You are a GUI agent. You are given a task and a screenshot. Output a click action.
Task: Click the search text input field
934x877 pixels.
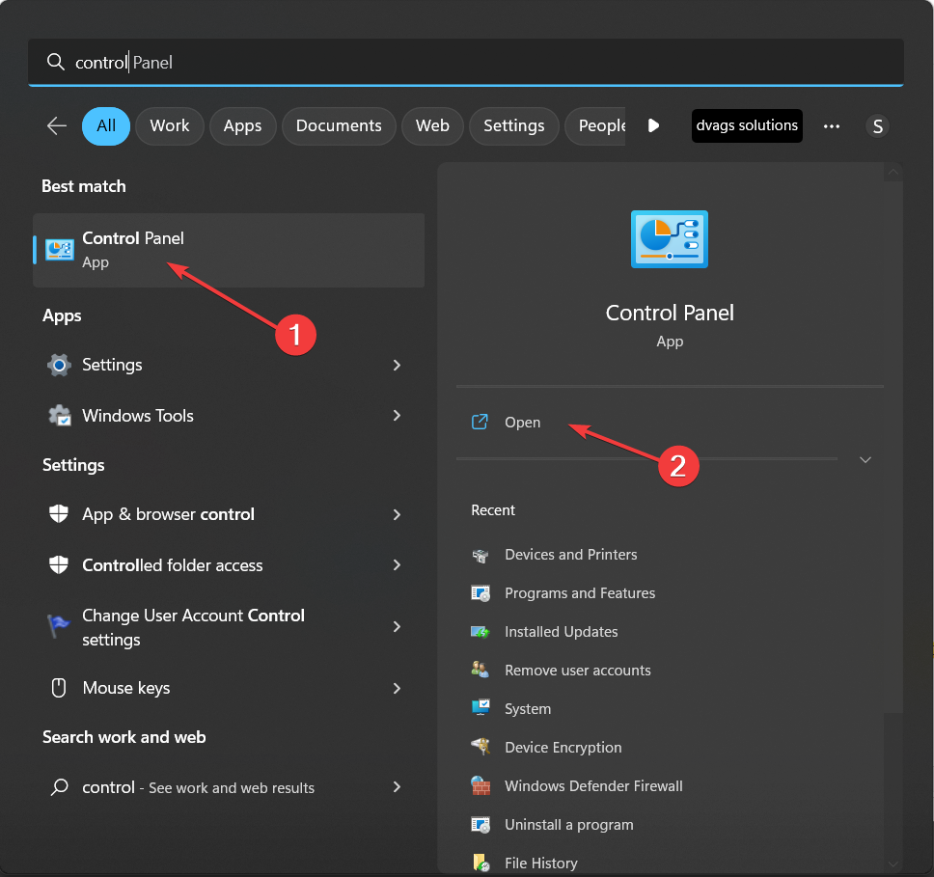pyautogui.click(x=466, y=62)
